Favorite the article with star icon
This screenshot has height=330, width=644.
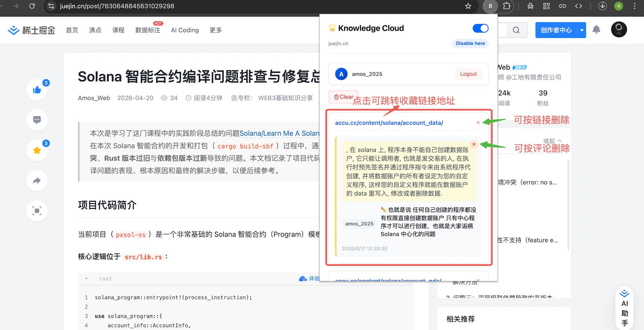(37, 150)
